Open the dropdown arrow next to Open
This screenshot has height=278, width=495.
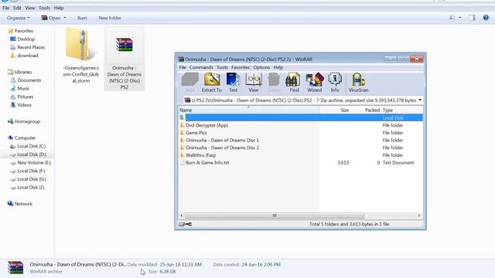click(65, 18)
